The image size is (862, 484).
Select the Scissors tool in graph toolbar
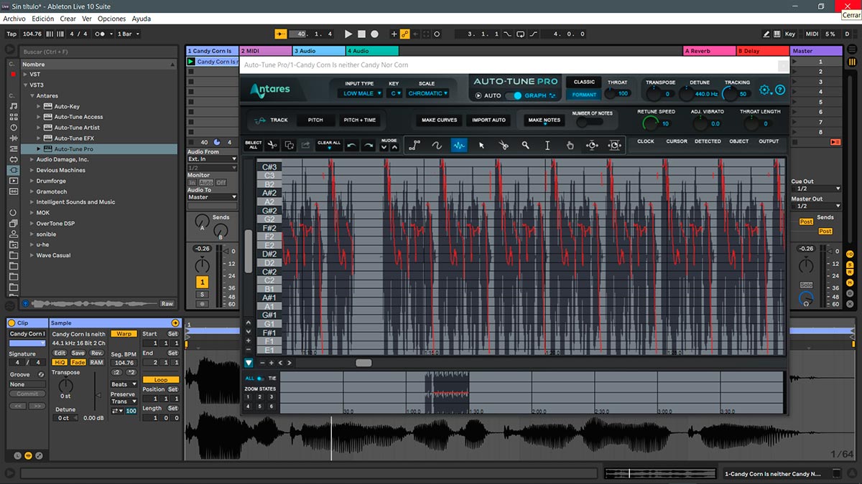click(x=504, y=146)
